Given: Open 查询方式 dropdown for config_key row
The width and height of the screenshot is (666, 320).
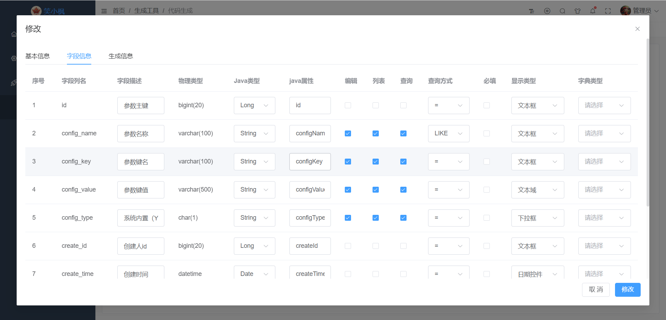Looking at the screenshot, I should coord(449,162).
